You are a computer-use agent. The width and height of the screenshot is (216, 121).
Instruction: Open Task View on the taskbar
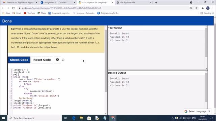click(x=66, y=118)
